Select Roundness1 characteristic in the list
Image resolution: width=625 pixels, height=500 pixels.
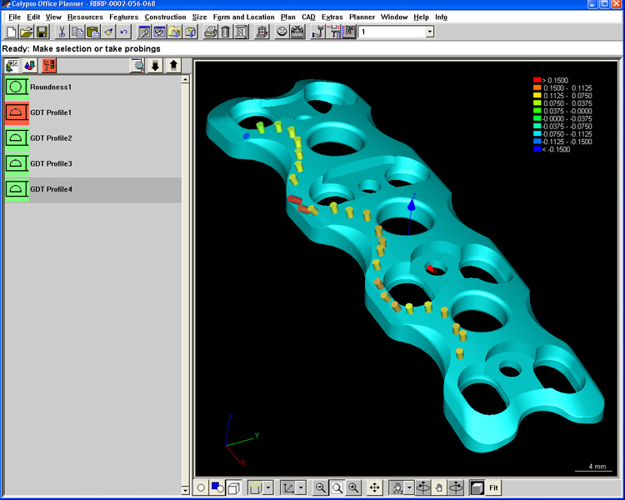pos(93,87)
